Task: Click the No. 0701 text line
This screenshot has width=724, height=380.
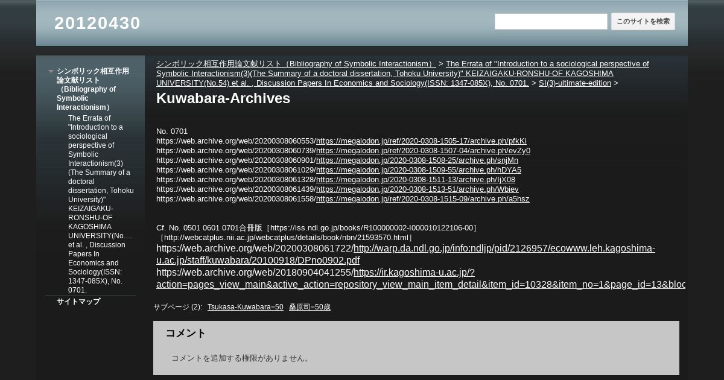Action: [x=172, y=131]
